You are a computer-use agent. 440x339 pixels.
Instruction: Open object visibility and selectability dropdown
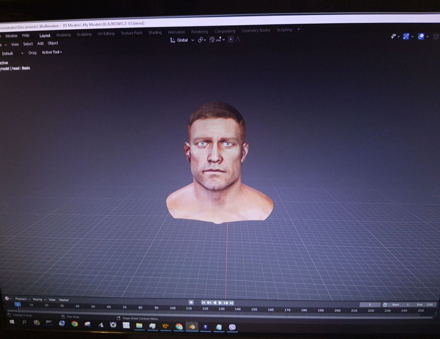coord(396,36)
